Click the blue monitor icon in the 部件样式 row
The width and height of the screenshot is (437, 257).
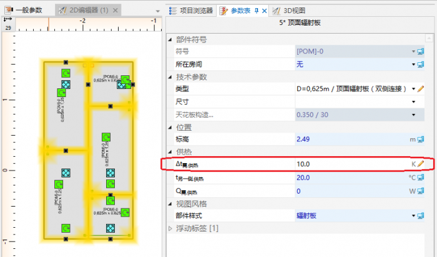[421, 215]
